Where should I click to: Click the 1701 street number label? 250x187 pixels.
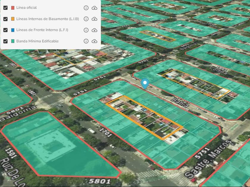coord(105,133)
